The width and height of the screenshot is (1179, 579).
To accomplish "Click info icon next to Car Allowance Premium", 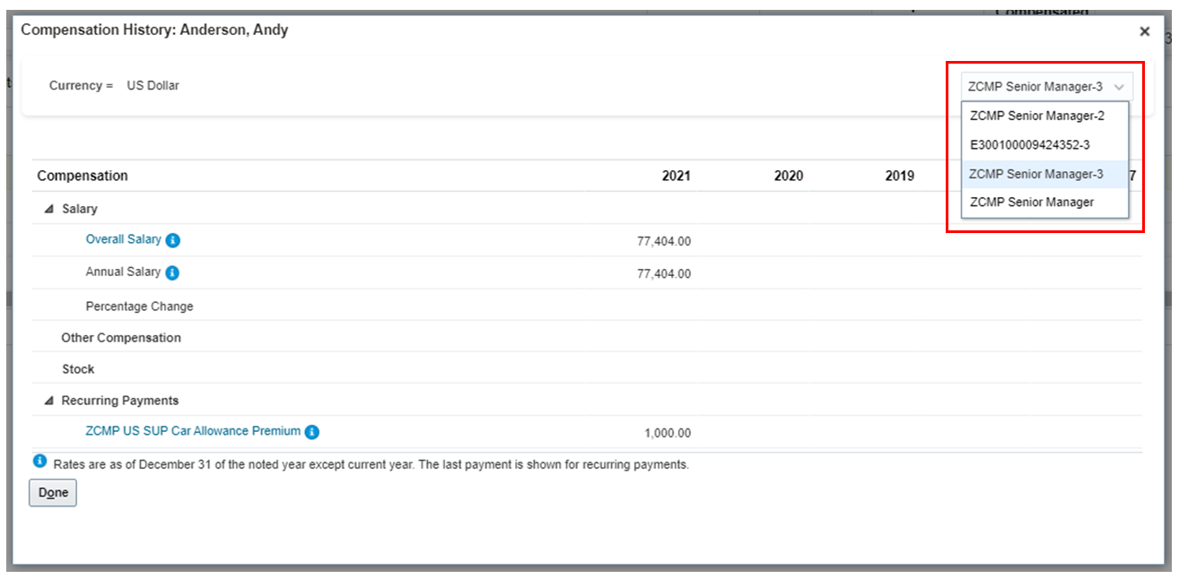I will (x=311, y=432).
